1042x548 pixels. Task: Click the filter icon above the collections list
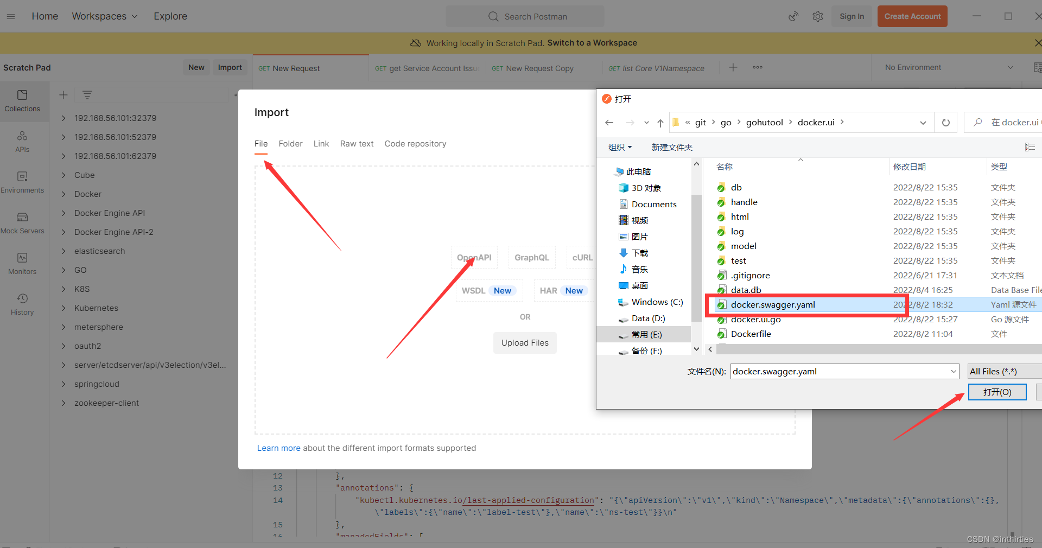pos(87,95)
